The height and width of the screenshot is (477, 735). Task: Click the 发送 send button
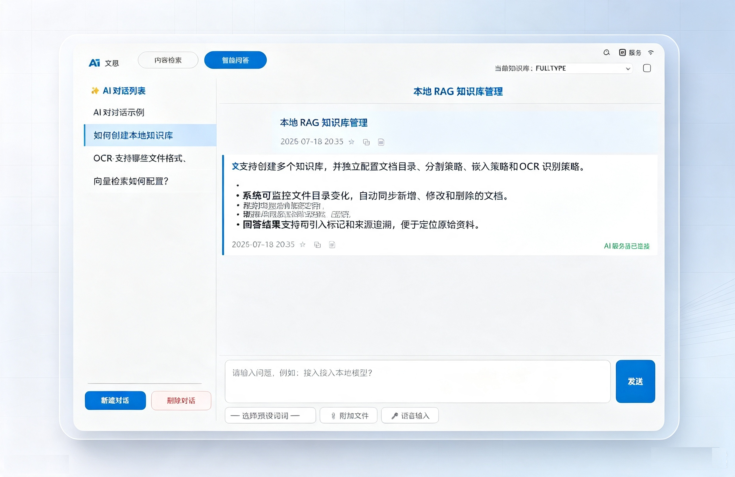pyautogui.click(x=635, y=381)
